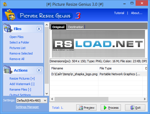Screen dimensions: 150x114
Task: Click the Preview button
Action: click(x=86, y=108)
